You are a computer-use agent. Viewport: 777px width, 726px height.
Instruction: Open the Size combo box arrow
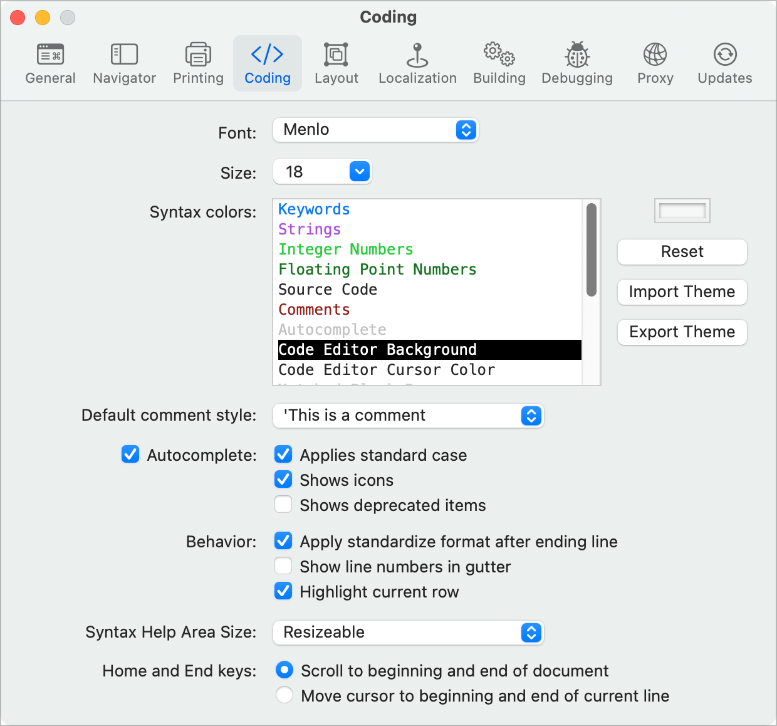360,171
